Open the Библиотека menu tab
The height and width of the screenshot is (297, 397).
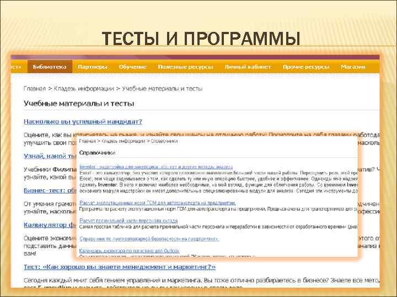50,67
